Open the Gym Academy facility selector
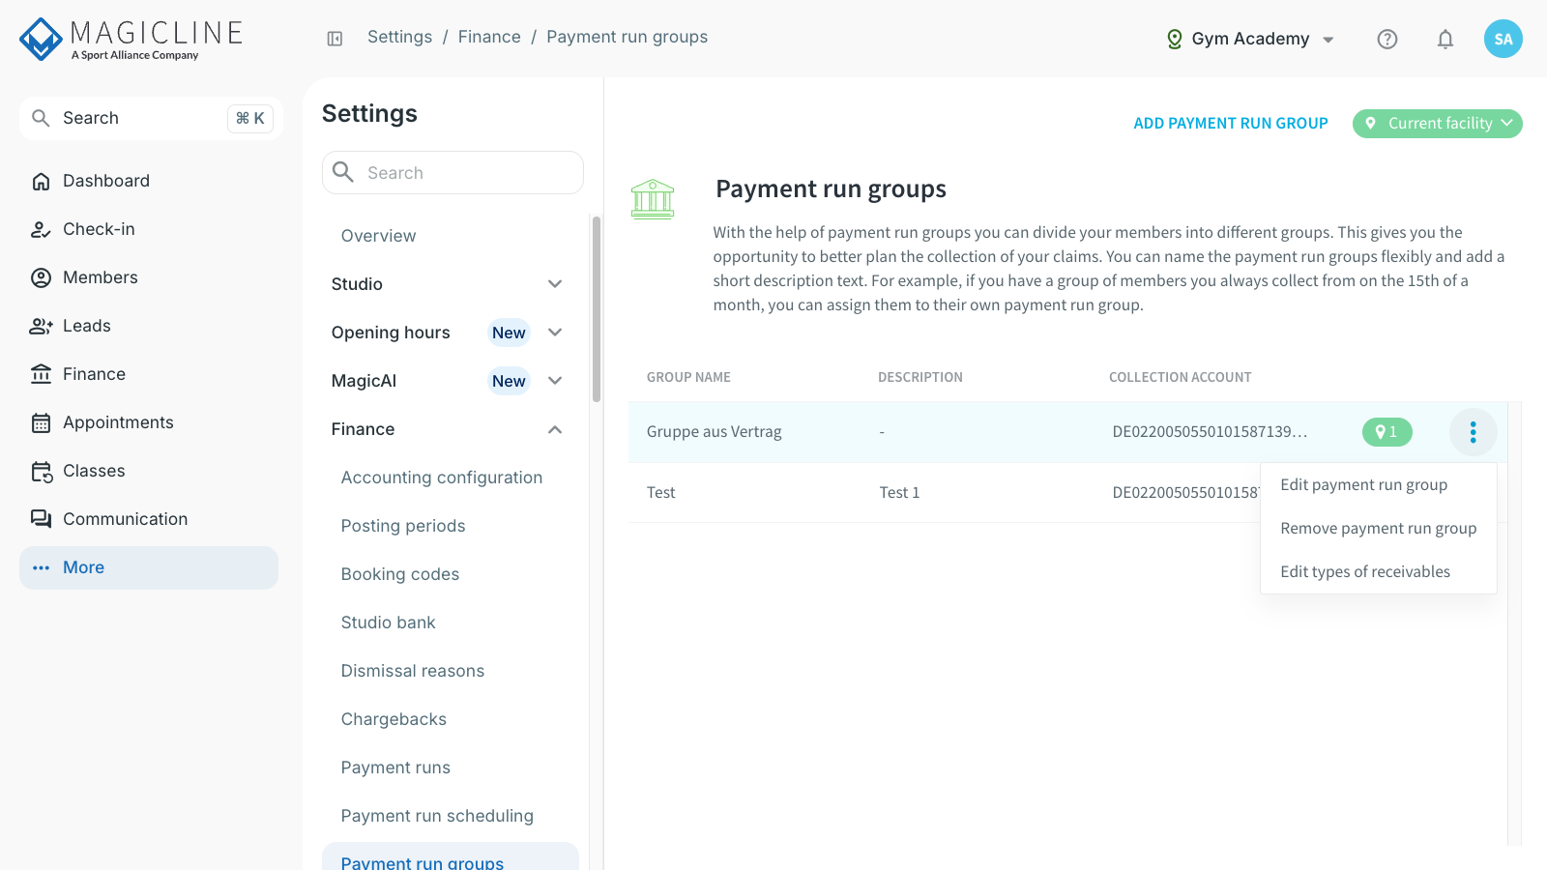1547x870 pixels. [1250, 39]
